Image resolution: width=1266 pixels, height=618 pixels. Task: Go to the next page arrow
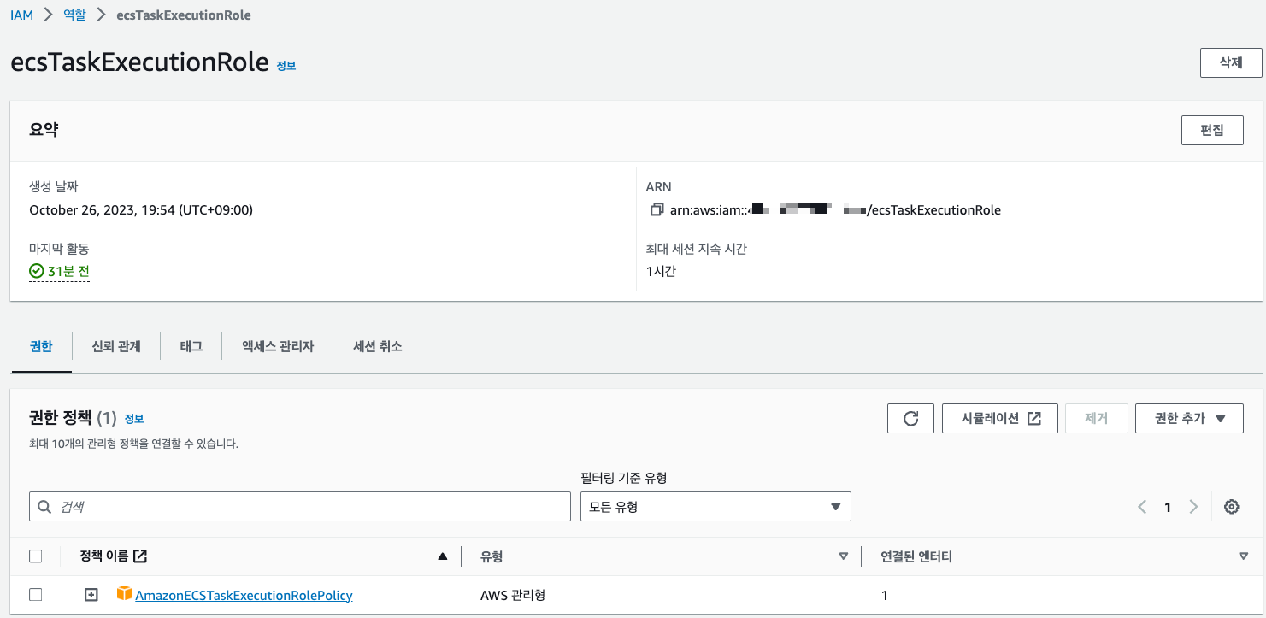coord(1194,507)
